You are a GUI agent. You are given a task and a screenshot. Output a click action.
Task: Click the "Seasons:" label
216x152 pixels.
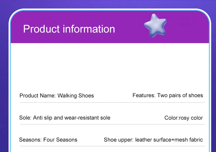point(30,140)
